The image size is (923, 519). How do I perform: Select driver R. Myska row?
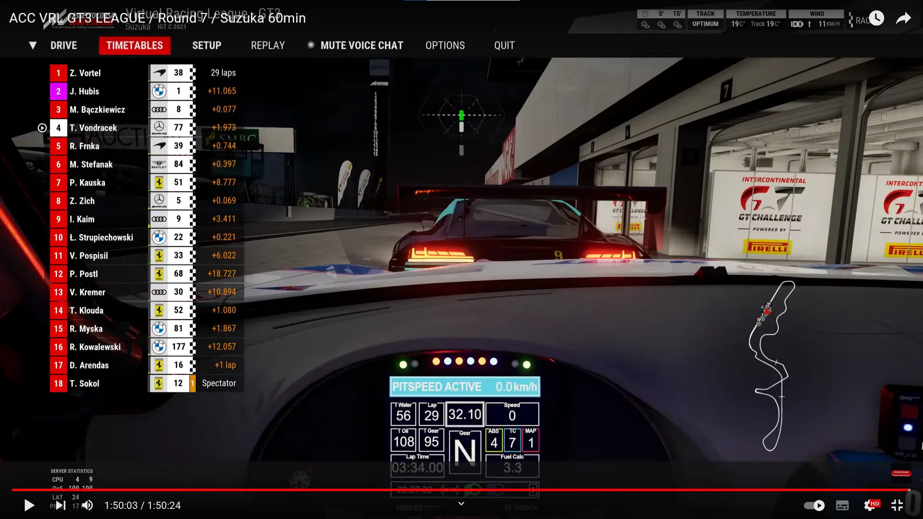(147, 329)
